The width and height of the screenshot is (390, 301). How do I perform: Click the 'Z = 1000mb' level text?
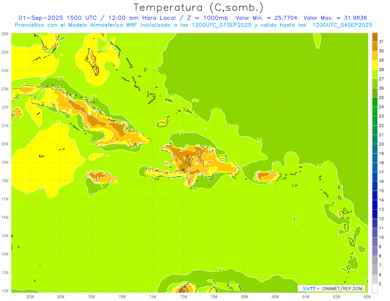point(207,18)
